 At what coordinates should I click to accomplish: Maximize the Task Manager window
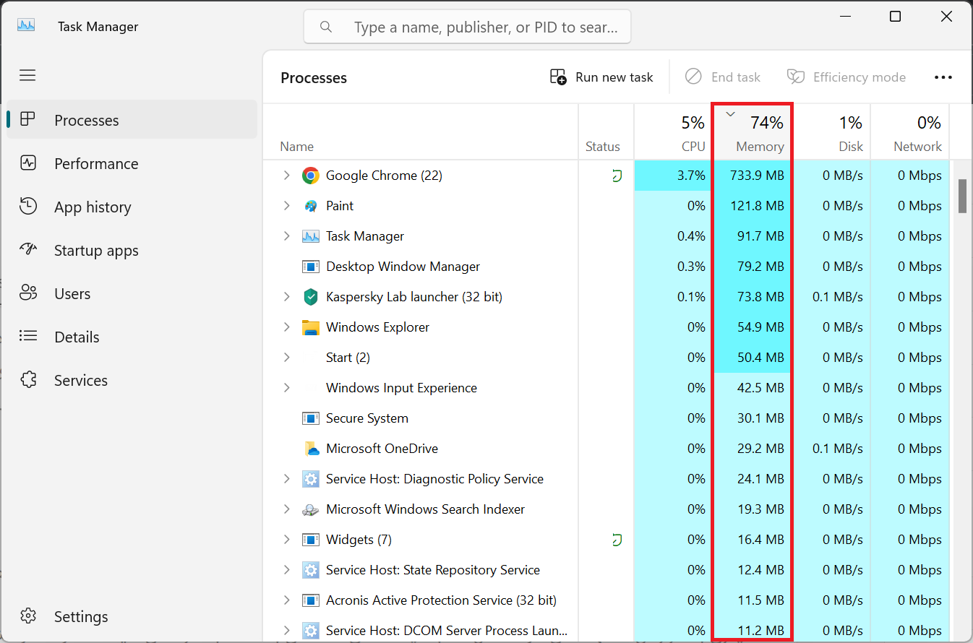coord(895,17)
